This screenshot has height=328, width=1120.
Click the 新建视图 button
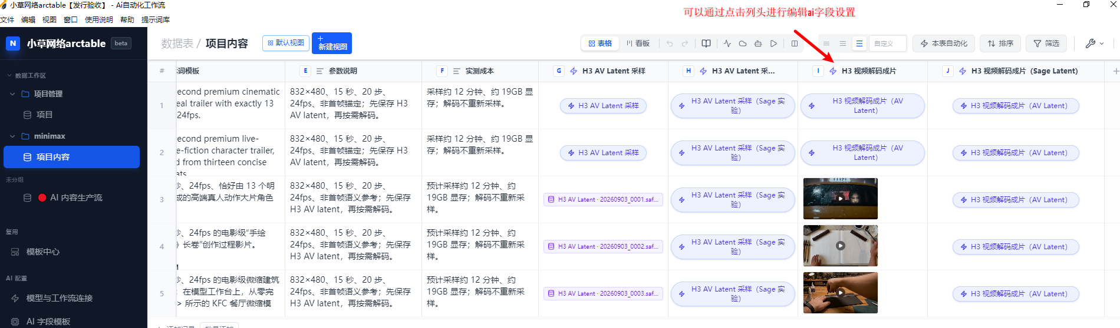pos(332,43)
